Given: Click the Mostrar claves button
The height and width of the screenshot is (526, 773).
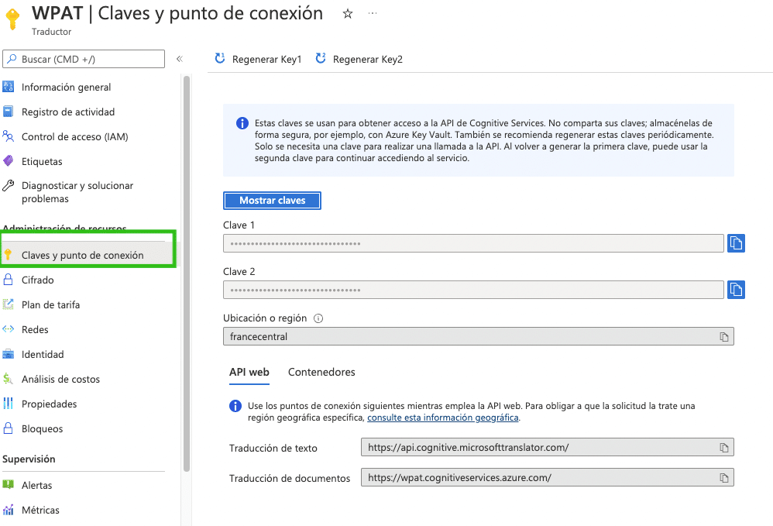Looking at the screenshot, I should click(272, 201).
